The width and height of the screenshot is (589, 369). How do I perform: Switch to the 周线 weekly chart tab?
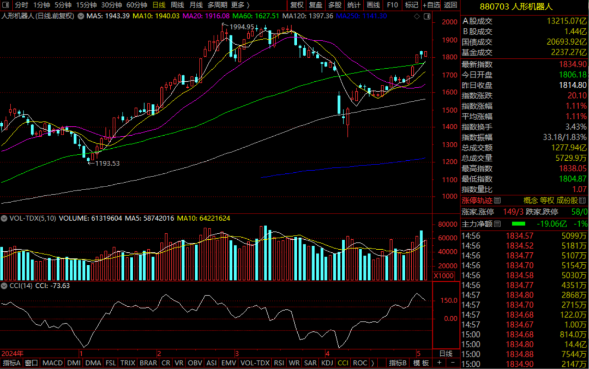pyautogui.click(x=177, y=5)
